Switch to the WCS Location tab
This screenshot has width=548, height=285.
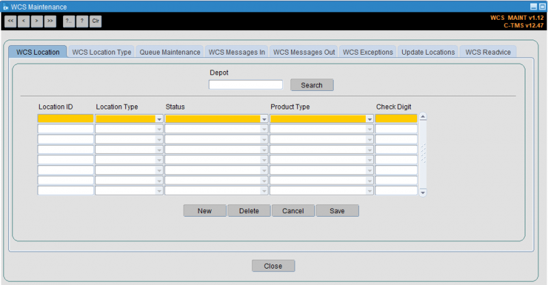38,52
